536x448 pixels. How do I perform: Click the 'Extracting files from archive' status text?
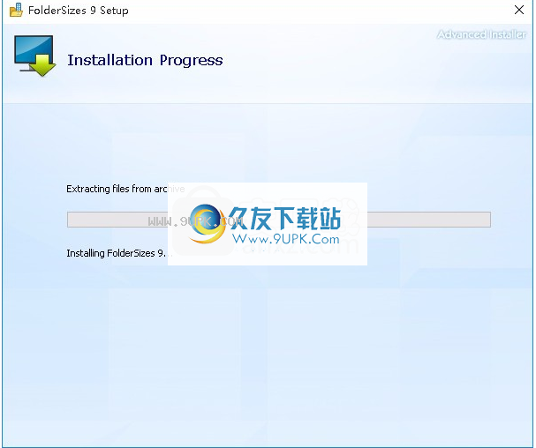[125, 189]
